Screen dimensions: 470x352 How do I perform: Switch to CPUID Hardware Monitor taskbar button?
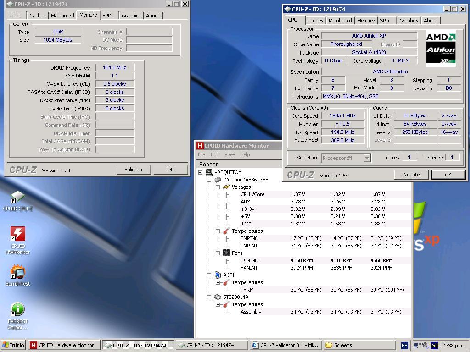(63, 346)
